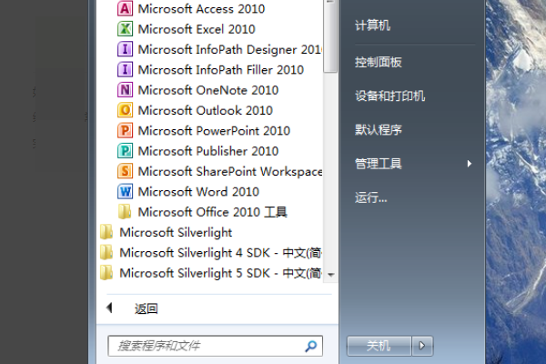Launch PowerPoint 2010 from its icon
The height and width of the screenshot is (364, 546).
125,131
